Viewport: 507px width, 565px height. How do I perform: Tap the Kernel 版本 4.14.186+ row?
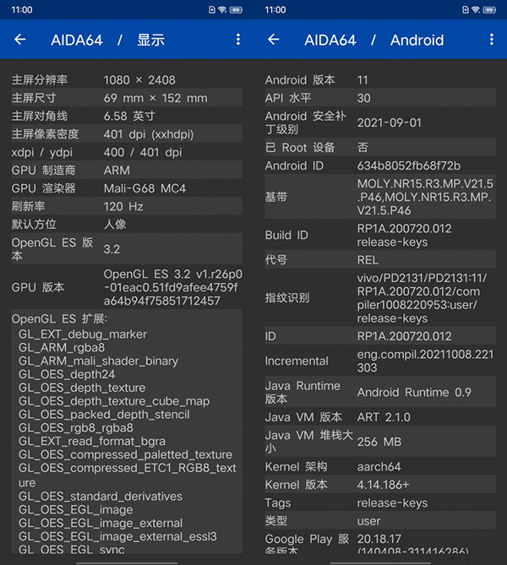pos(379,485)
